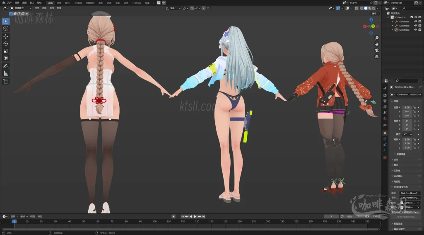This screenshot has width=424, height=235.
Task: Activate the Rotate tool
Action: 6,44
